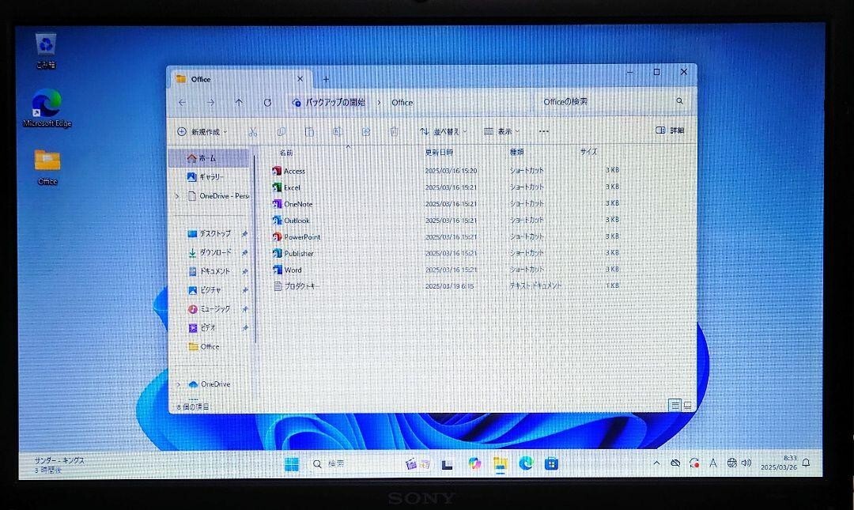
Task: Click the Cut scissors icon in toolbar
Action: tap(253, 132)
